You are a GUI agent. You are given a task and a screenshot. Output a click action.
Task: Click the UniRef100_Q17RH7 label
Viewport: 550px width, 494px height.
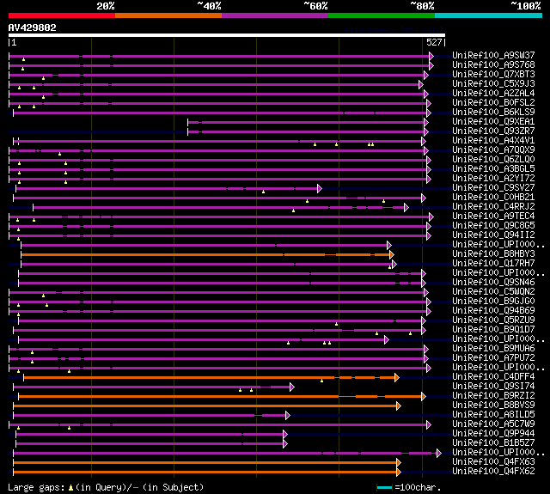click(493, 264)
